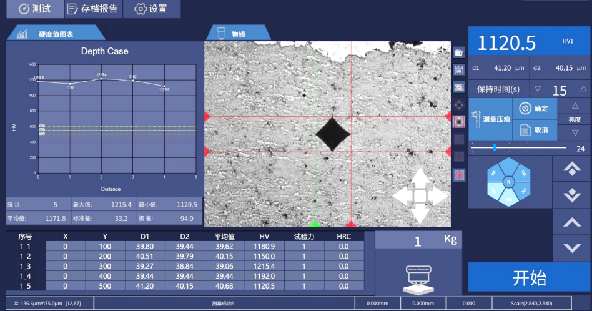Click the fast move down double-chevron arrow
Image resolution: width=592 pixels, height=311 pixels.
(572, 195)
